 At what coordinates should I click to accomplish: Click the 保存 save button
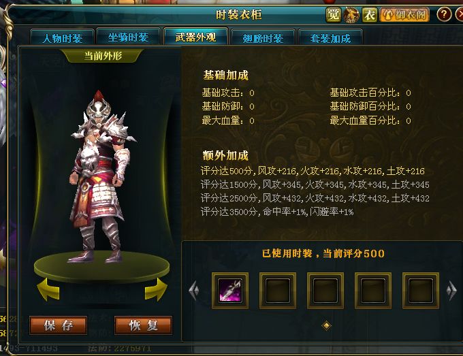point(58,325)
